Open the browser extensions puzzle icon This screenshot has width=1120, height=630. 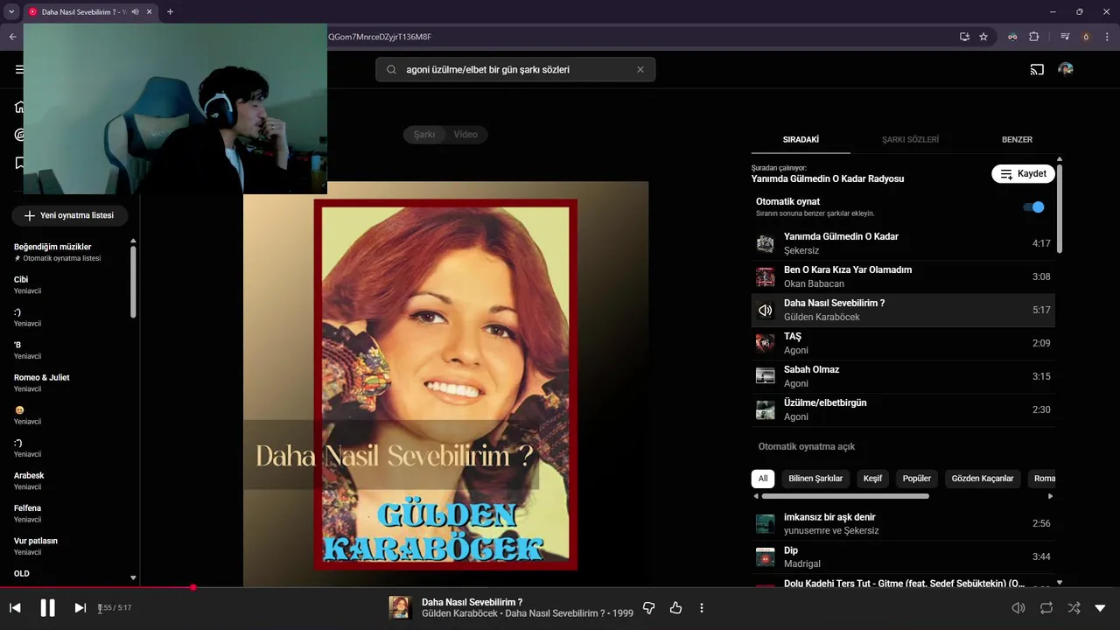click(1034, 37)
